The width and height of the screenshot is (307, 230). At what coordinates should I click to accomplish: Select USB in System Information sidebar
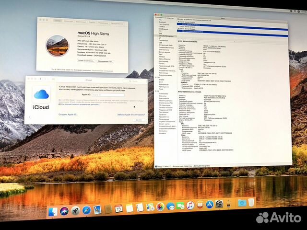click(160, 43)
